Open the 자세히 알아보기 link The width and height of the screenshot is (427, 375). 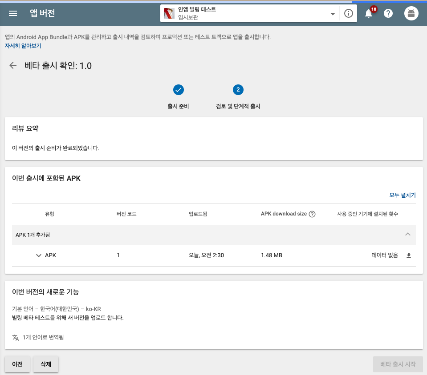click(23, 46)
